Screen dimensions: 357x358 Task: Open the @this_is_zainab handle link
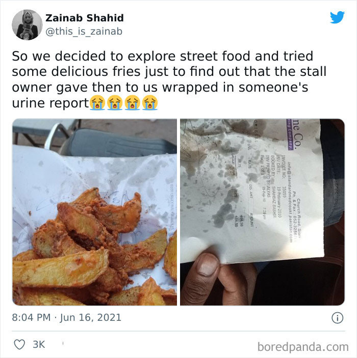tap(84, 31)
